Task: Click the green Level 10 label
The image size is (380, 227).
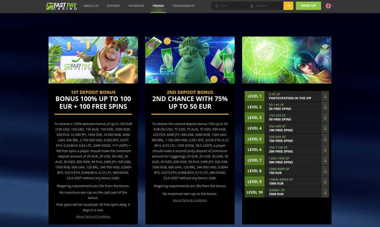Action: 255,192
